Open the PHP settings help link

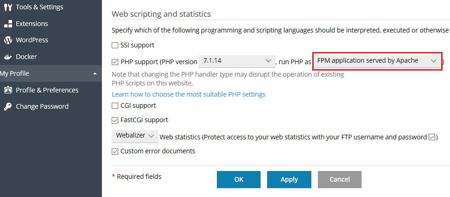pyautogui.click(x=188, y=94)
